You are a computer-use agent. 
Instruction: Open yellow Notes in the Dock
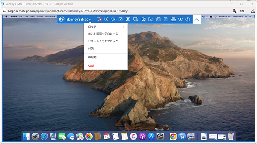point(124,137)
